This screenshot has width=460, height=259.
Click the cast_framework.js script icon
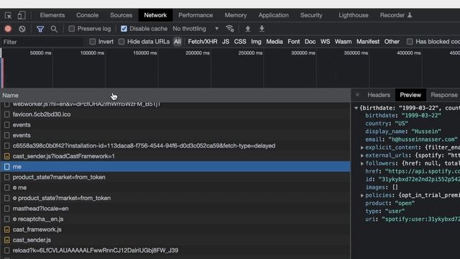pyautogui.click(x=6, y=230)
